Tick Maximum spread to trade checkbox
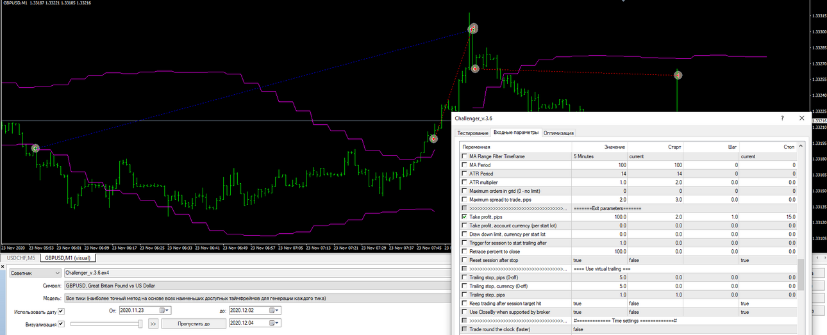 [464, 200]
